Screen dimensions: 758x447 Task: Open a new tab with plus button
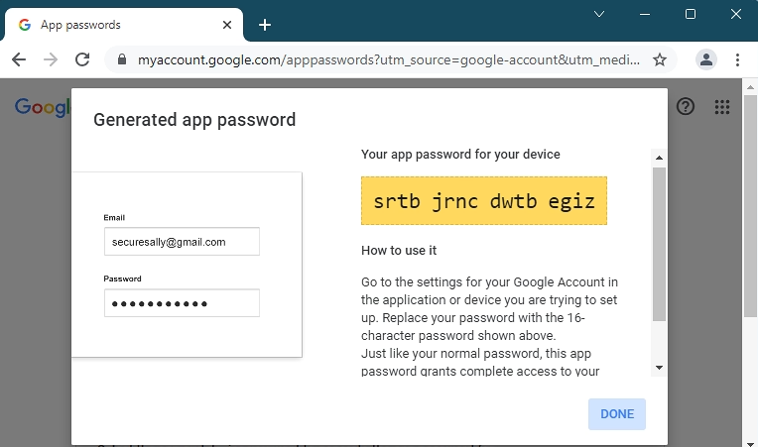click(265, 25)
